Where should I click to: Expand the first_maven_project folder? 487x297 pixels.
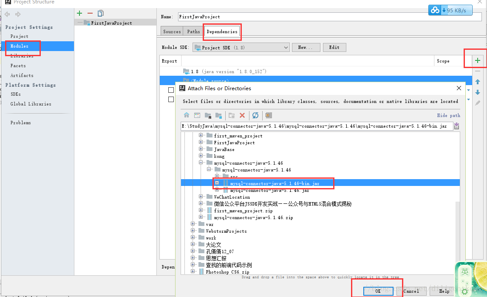click(201, 135)
